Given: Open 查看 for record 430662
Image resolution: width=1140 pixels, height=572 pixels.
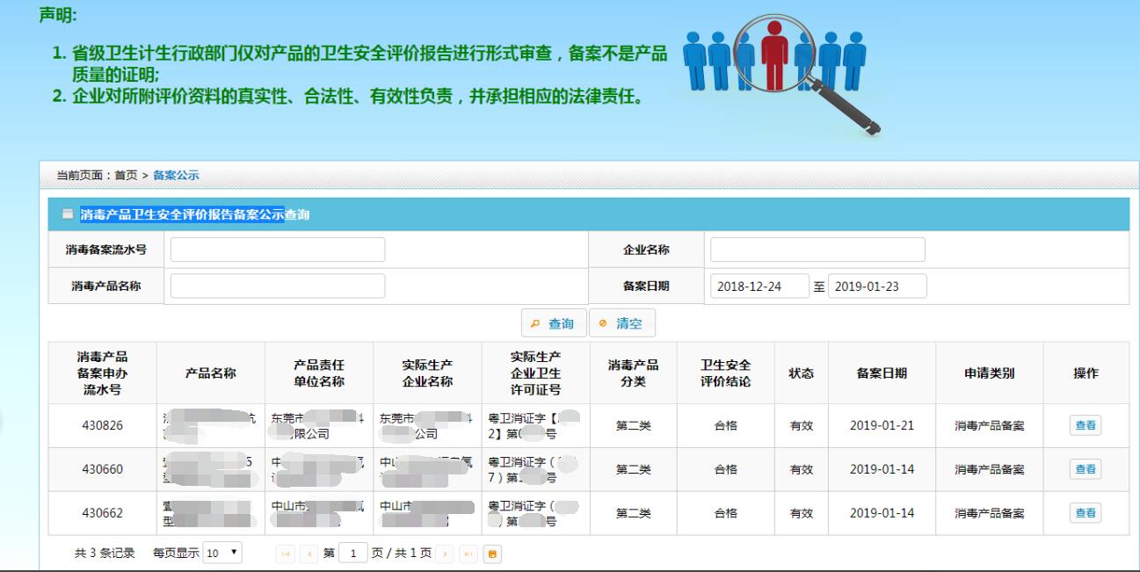Looking at the screenshot, I should (x=1086, y=513).
